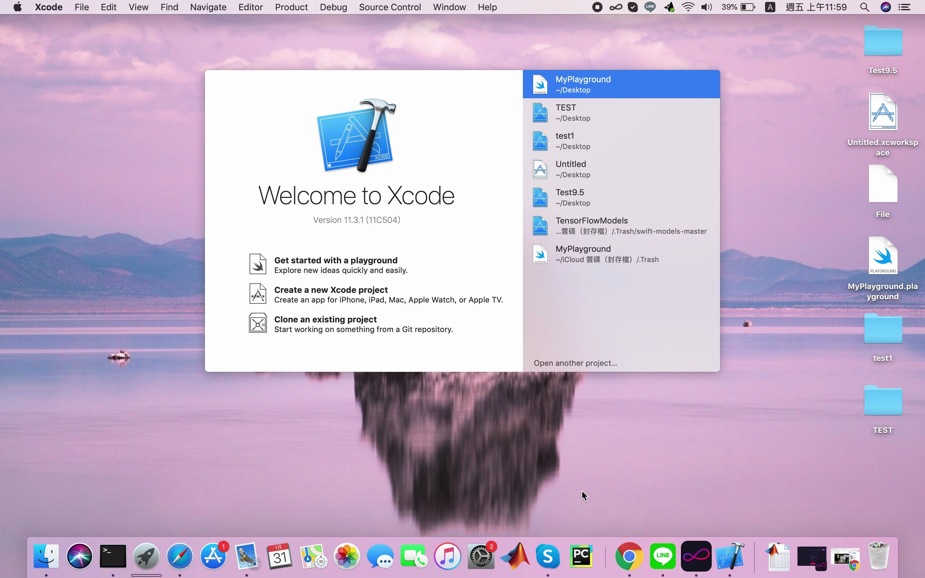Open Google Chrome in Dock

tap(629, 556)
